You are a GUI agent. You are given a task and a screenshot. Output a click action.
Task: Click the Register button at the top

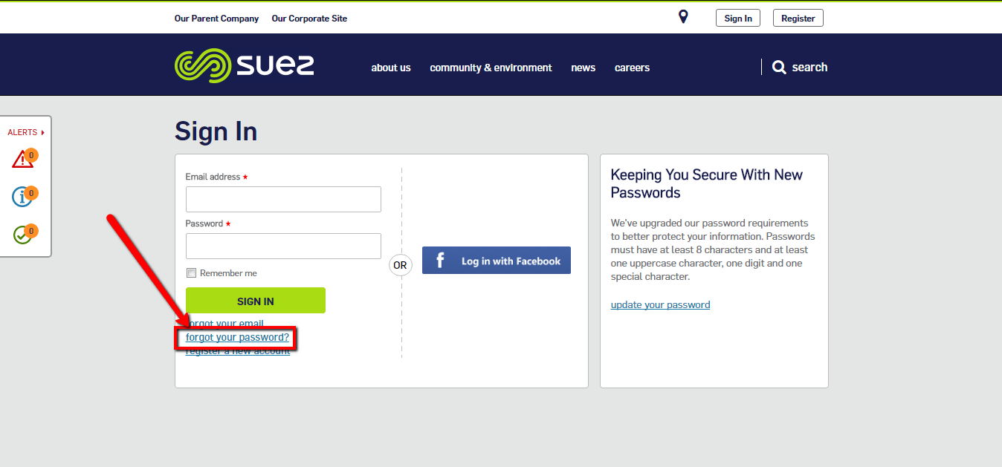tap(798, 17)
